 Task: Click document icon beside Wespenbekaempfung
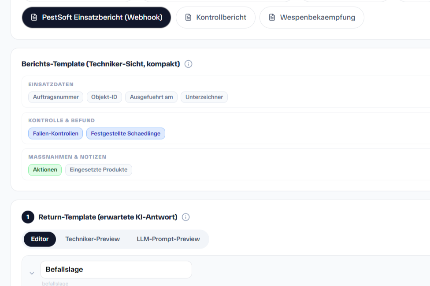coord(272,18)
